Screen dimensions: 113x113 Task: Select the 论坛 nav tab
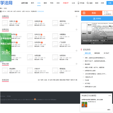coord(39,3)
